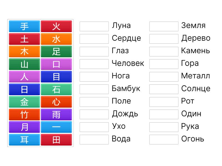Click the answer slot for Вода
The image size is (222, 166).
point(94,139)
